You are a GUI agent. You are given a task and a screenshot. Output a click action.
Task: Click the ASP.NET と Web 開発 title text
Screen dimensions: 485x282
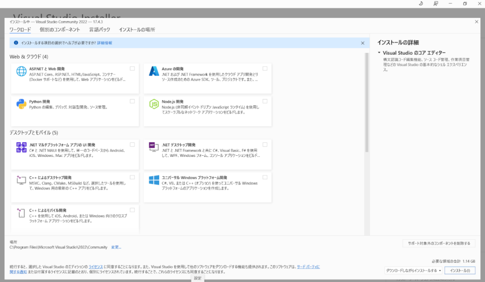pyautogui.click(x=47, y=69)
